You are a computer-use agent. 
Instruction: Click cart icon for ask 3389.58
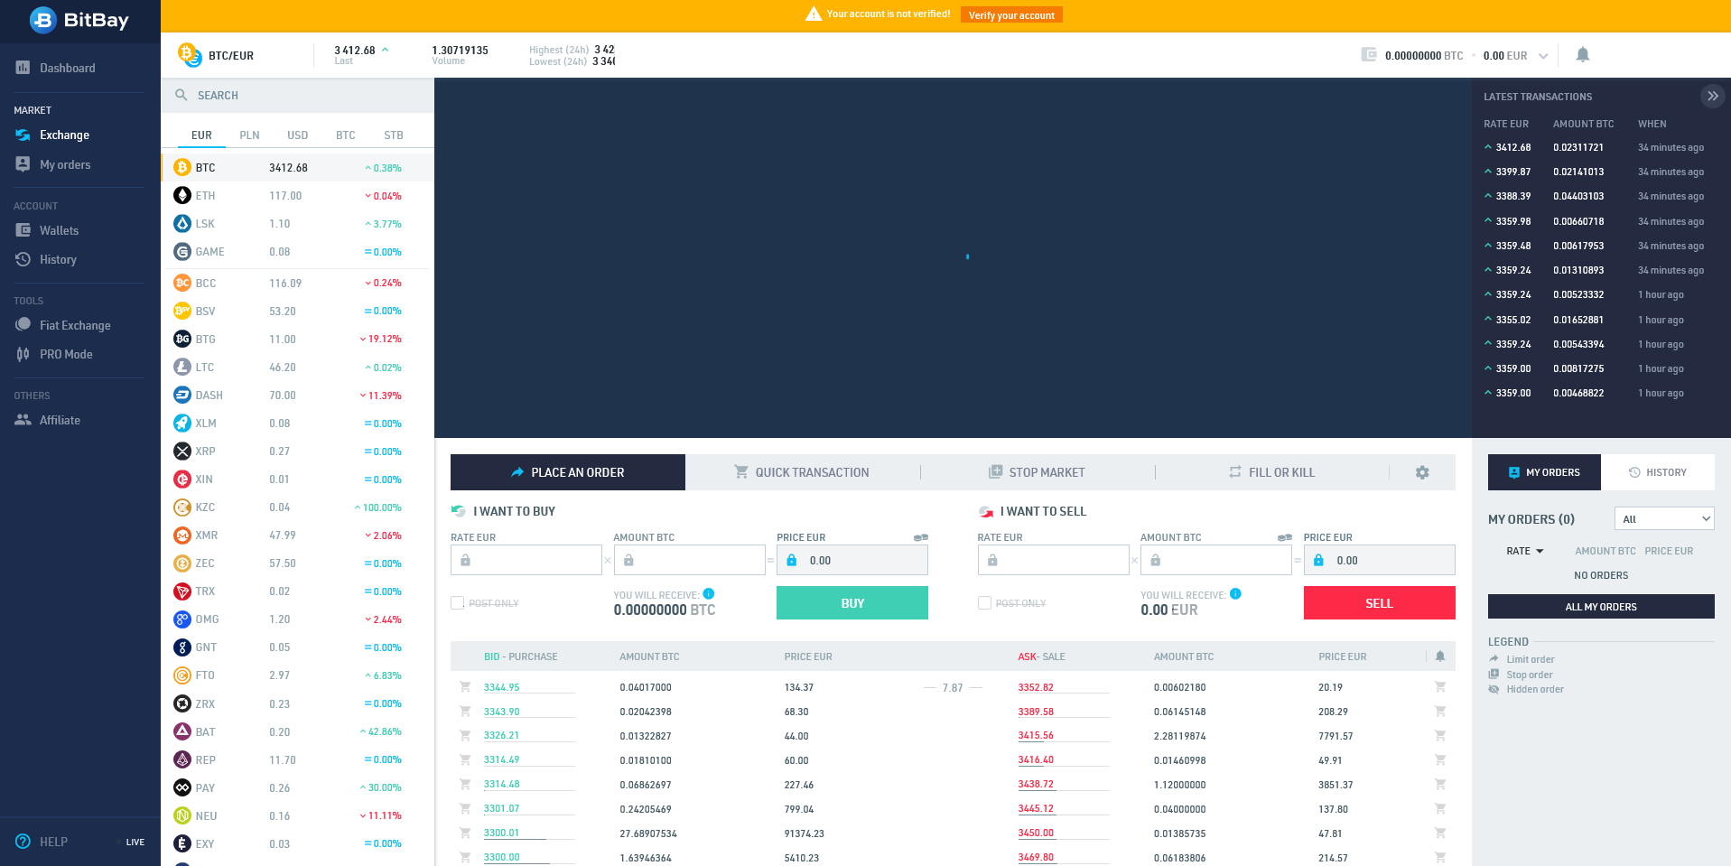coord(1439,711)
